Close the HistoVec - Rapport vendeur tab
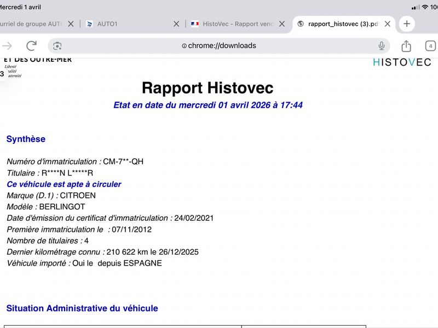 pyautogui.click(x=282, y=24)
